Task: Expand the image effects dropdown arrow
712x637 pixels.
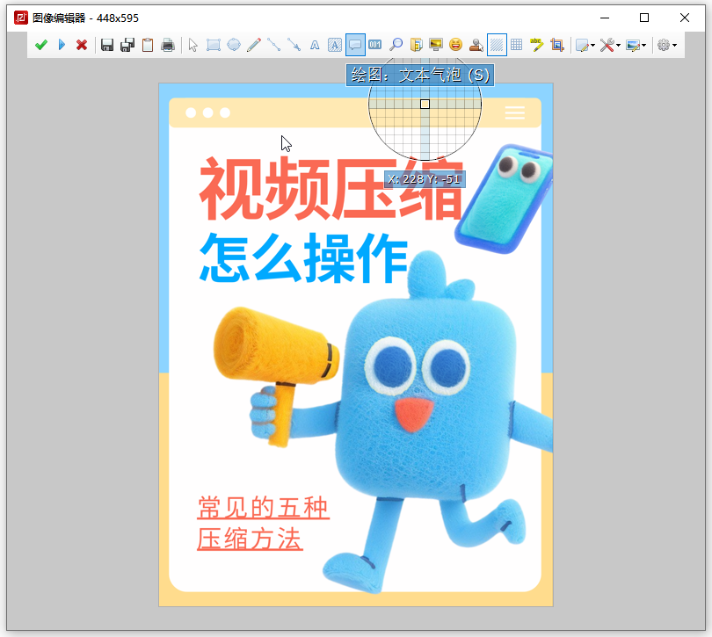Action: (x=644, y=45)
